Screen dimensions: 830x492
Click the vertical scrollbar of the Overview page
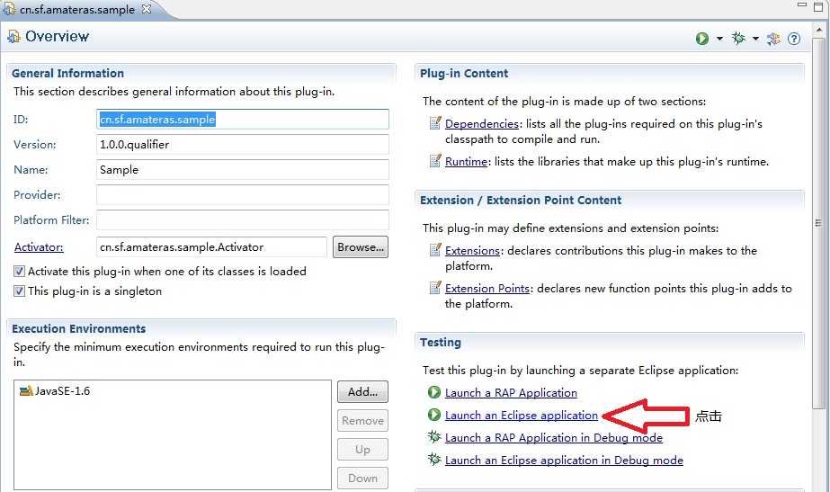pos(818,222)
